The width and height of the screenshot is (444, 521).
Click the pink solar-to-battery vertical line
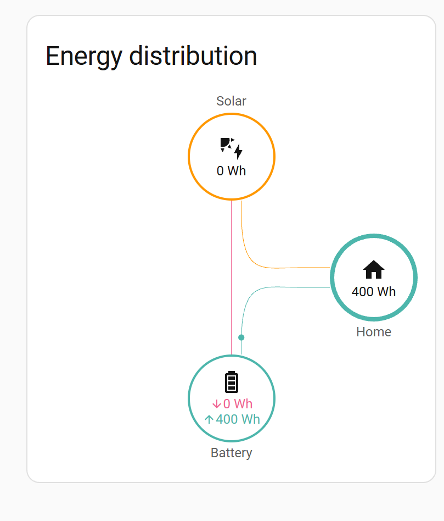coord(231,278)
